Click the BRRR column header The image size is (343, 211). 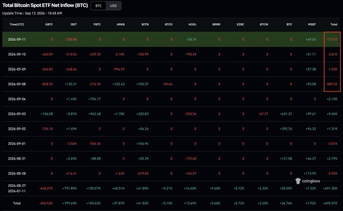point(216,24)
